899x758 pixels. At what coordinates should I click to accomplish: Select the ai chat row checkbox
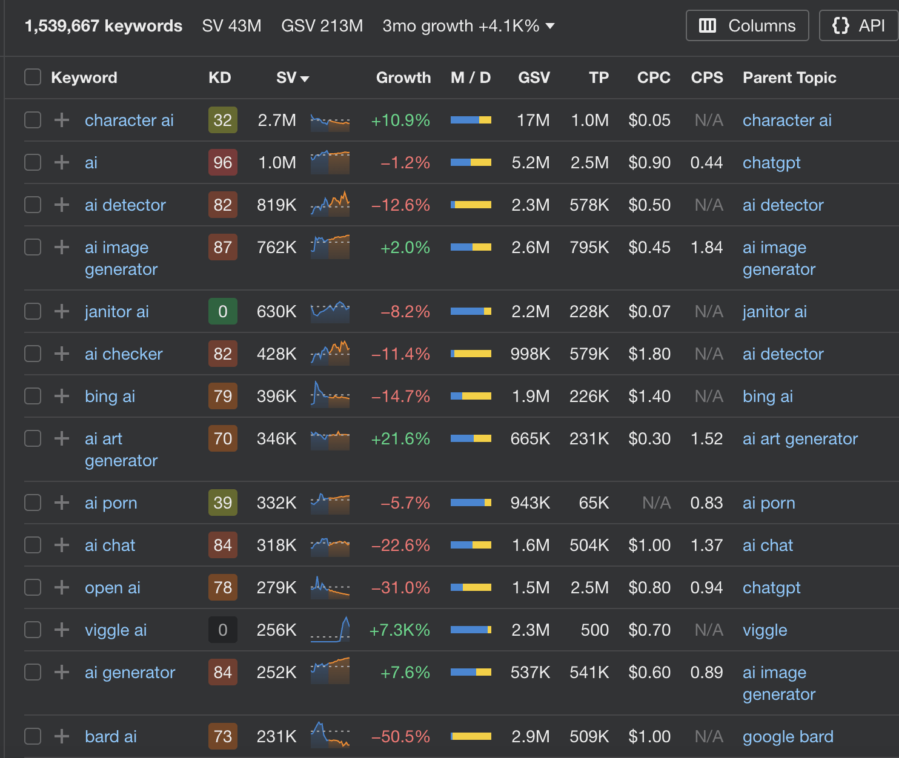pos(33,545)
